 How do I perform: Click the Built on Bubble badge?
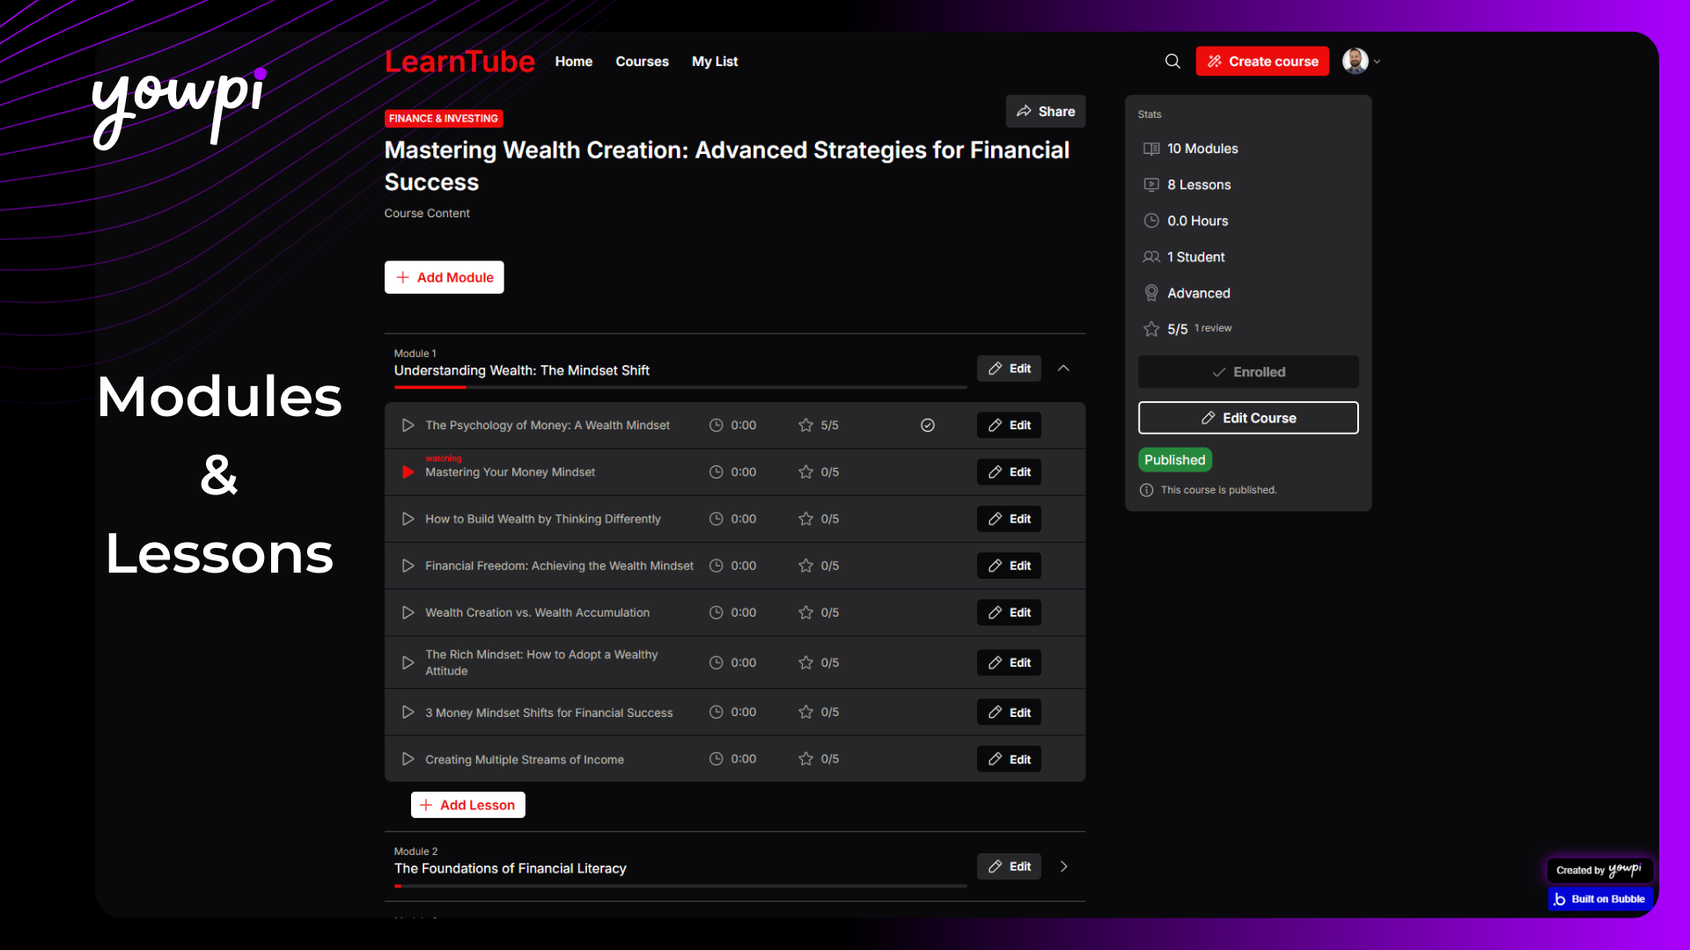coord(1599,899)
